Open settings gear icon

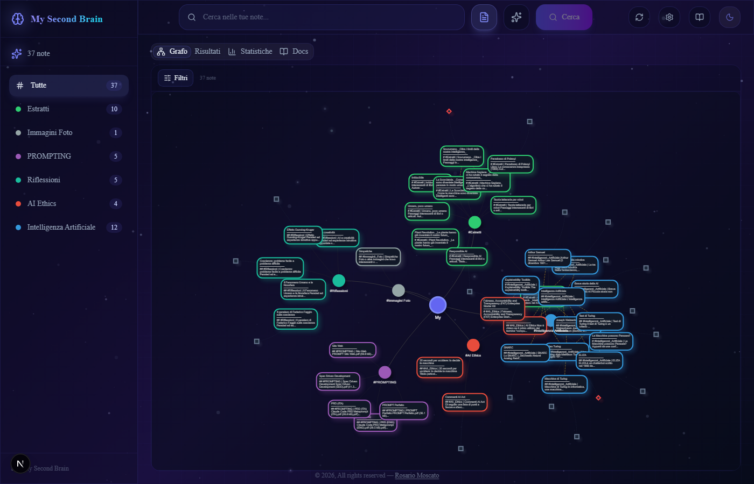[x=669, y=17]
